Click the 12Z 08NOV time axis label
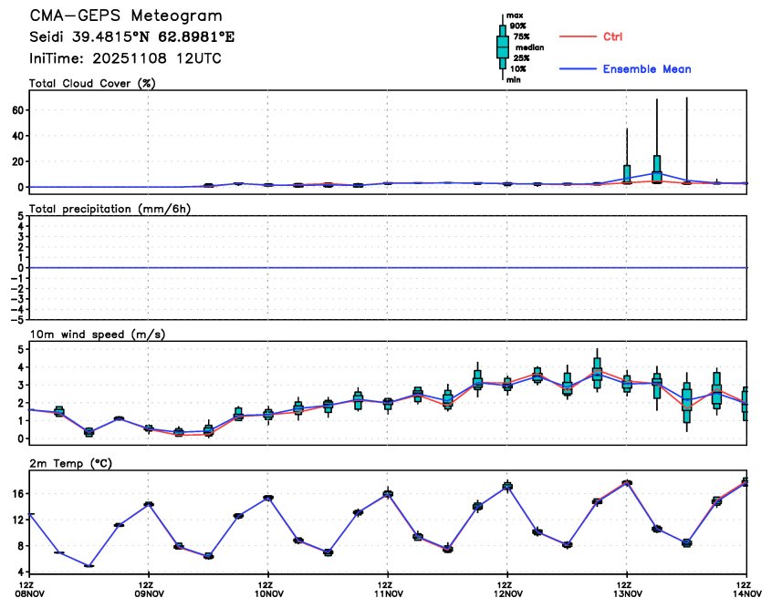The width and height of the screenshot is (772, 608). (31, 589)
